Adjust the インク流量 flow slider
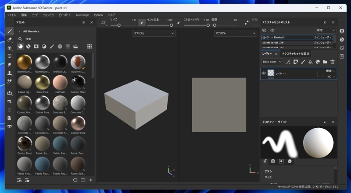This screenshot has height=193, width=351. click(160, 25)
